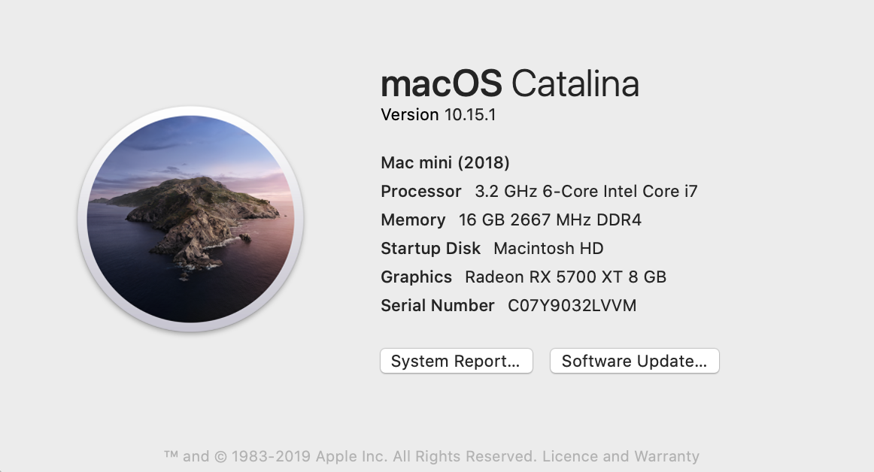This screenshot has height=472, width=874.
Task: Click the ™ symbol in the footer
Action: tap(171, 456)
